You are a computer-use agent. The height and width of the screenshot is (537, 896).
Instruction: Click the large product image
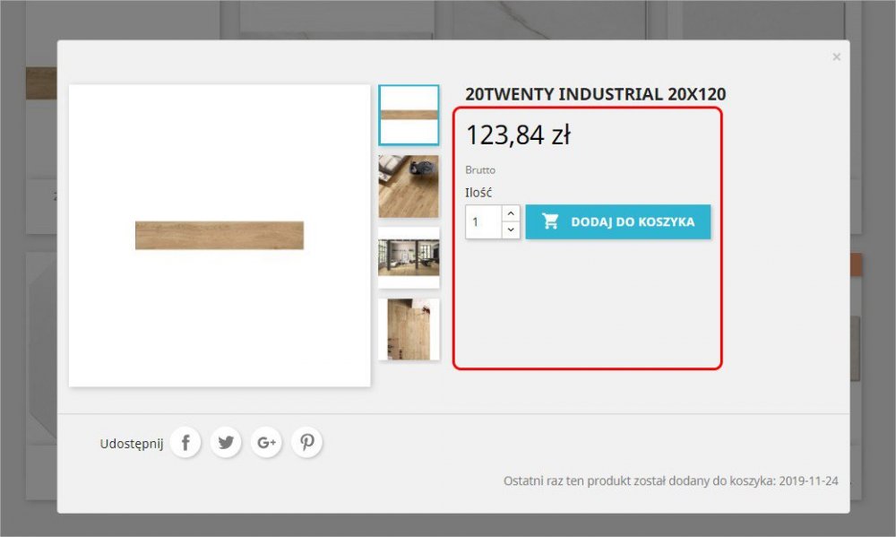[x=220, y=236]
